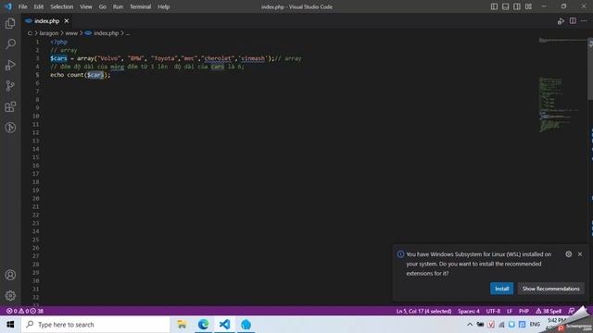Viewport: 593px width, 333px height.
Task: Click Ln 5, Col 17 status entry
Action: pyautogui.click(x=423, y=311)
